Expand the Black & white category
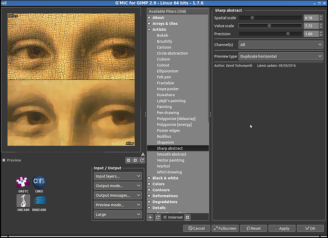 click(x=149, y=178)
